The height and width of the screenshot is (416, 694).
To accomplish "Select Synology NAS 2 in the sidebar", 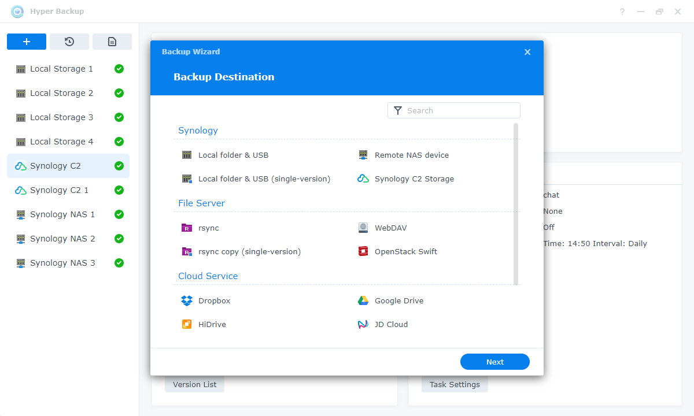I will [x=64, y=239].
